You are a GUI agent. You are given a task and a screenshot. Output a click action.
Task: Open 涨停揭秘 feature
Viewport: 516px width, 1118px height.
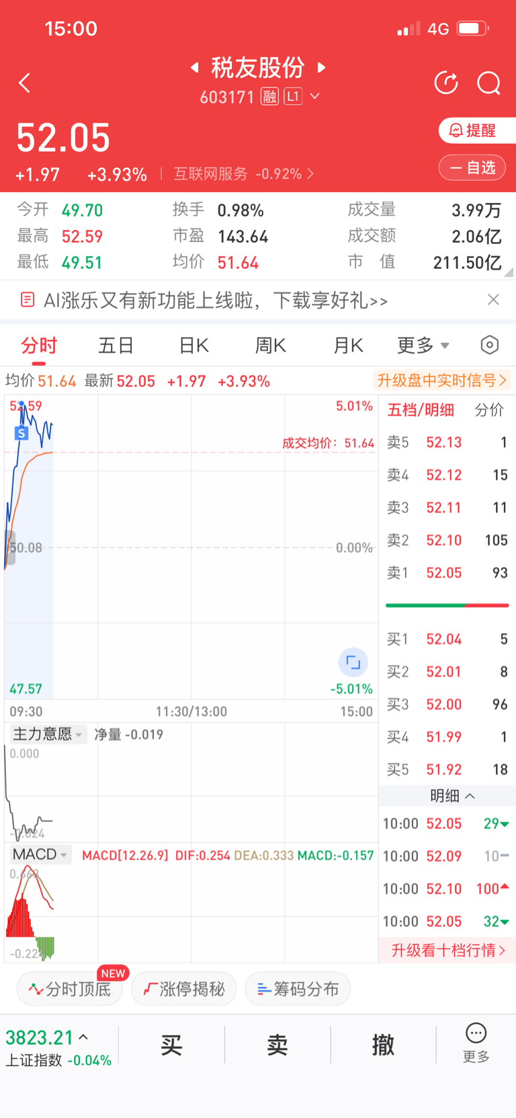(x=184, y=989)
